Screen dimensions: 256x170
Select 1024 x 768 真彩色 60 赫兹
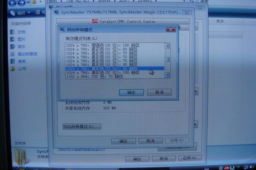pyautogui.click(x=115, y=49)
